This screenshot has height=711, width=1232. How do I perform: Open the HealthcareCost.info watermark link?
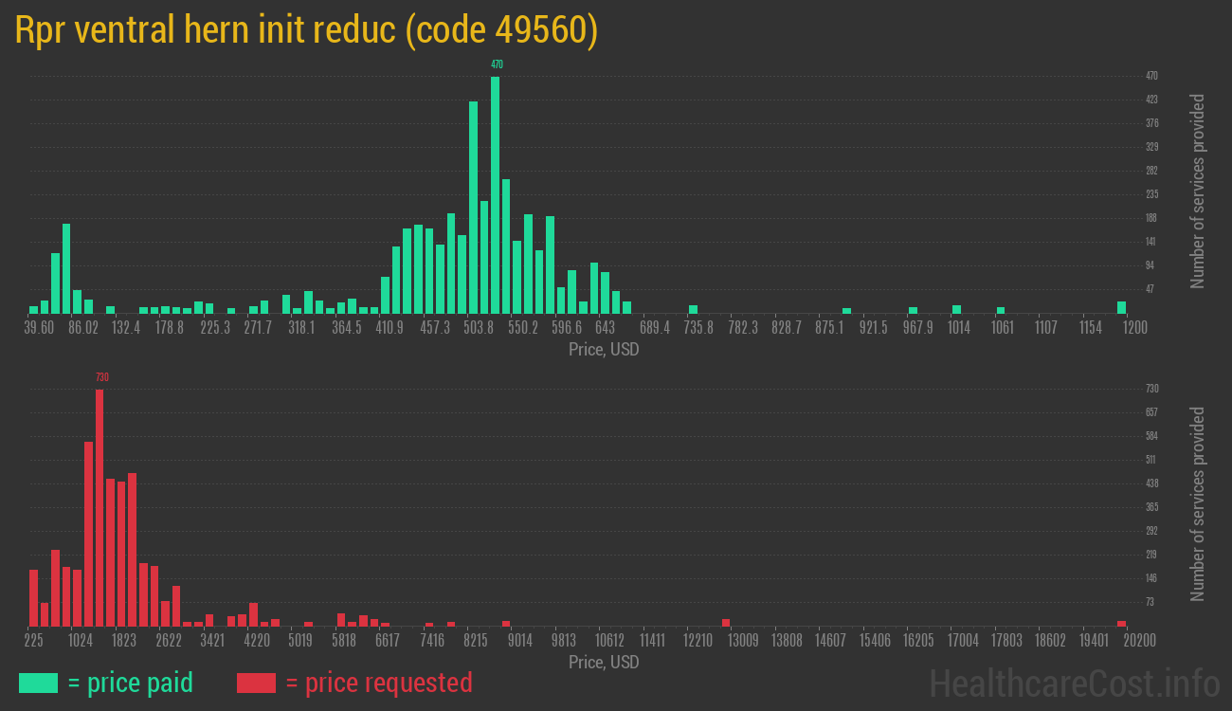tap(1074, 683)
